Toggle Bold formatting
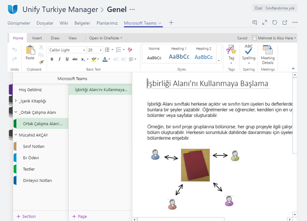 tap(52, 59)
